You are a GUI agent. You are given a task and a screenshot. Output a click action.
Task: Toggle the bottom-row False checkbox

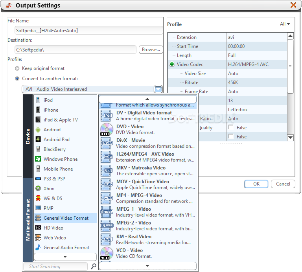point(231,136)
